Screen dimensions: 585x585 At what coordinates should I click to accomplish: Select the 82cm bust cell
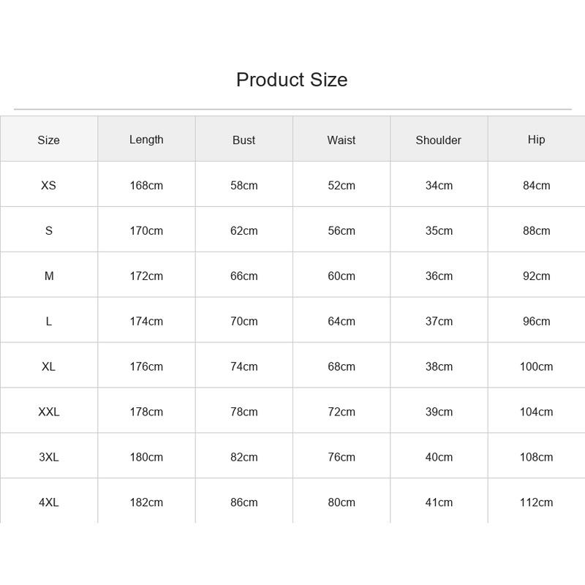(244, 457)
